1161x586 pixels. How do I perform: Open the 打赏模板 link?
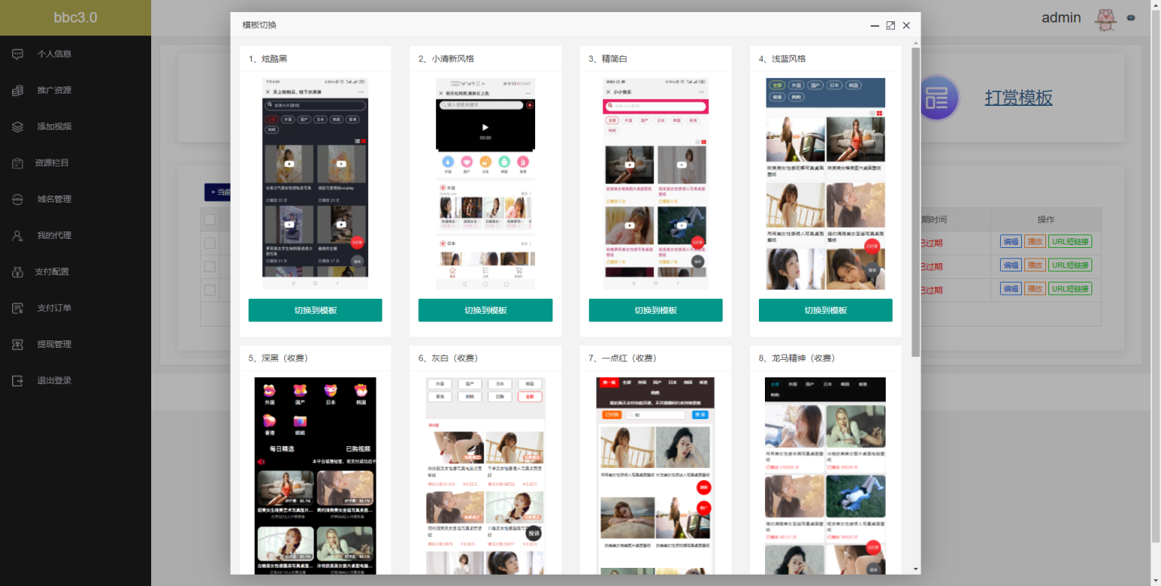1018,98
